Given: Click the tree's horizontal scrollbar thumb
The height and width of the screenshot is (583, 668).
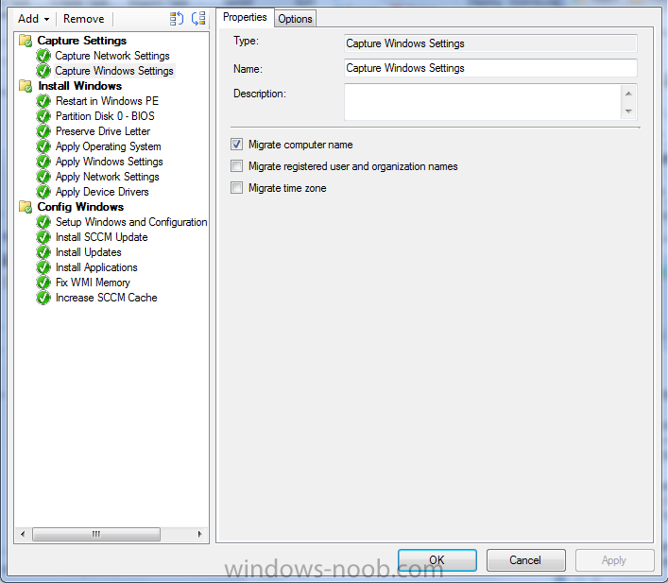Looking at the screenshot, I should point(95,535).
